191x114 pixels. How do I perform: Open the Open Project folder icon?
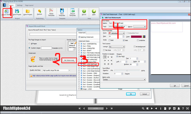pyautogui.click(x=28, y=11)
